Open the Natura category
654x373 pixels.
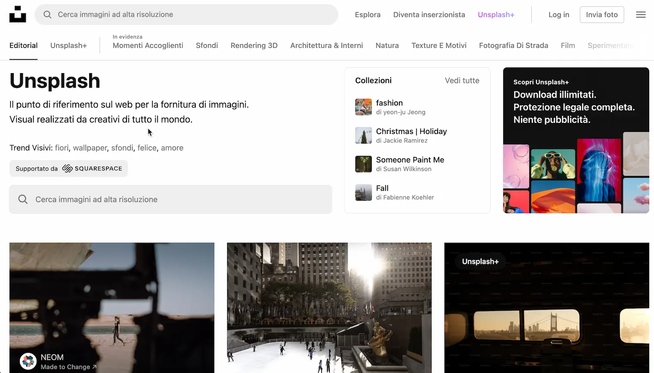387,46
